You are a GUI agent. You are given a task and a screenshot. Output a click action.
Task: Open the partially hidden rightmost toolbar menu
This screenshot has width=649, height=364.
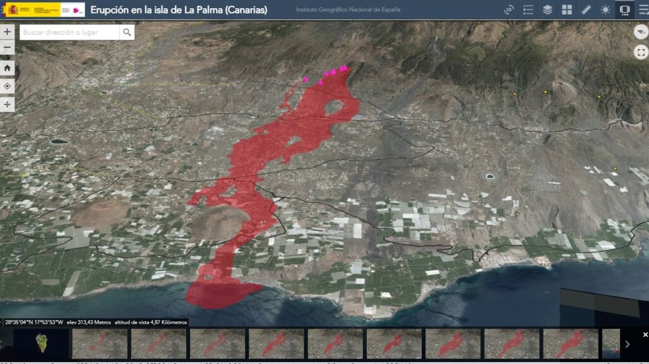(643, 10)
